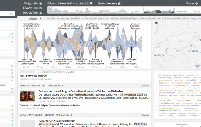
Task: Click the November section of the timeline
Action: pyautogui.click(x=151, y=12)
